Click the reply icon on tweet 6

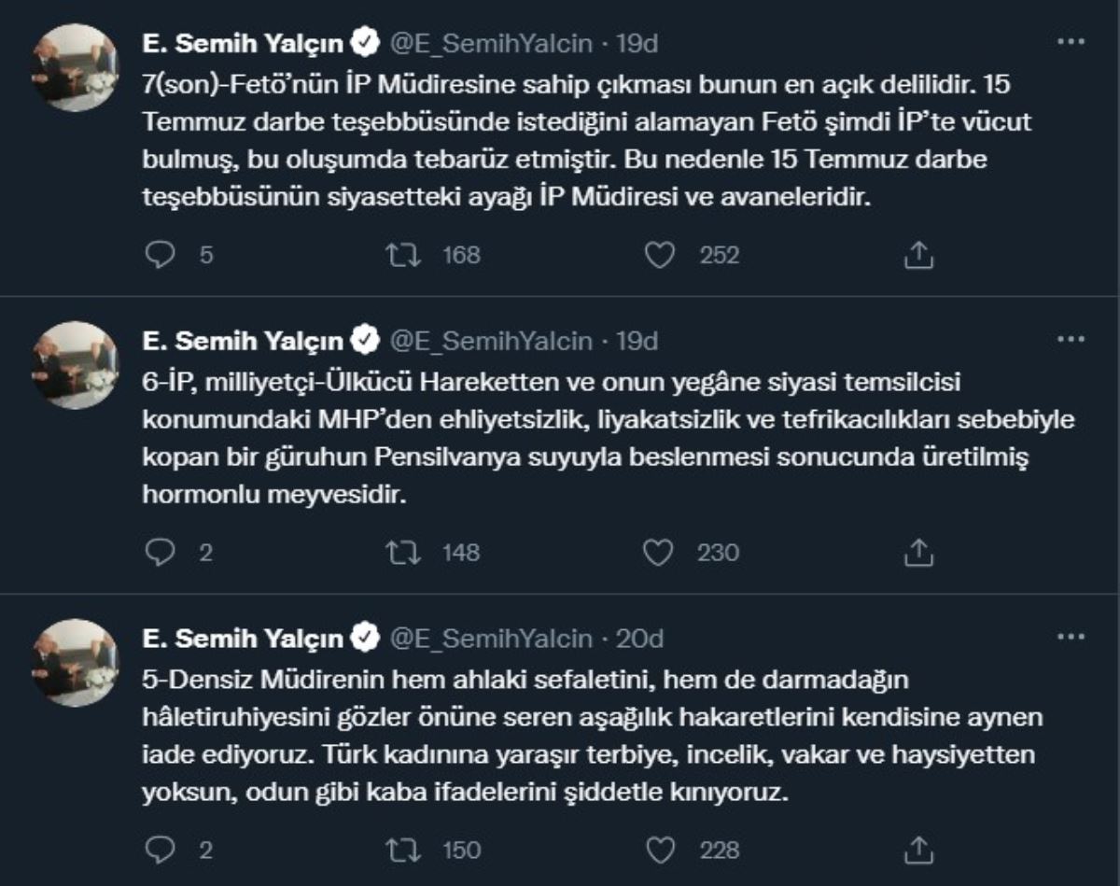tap(161, 552)
